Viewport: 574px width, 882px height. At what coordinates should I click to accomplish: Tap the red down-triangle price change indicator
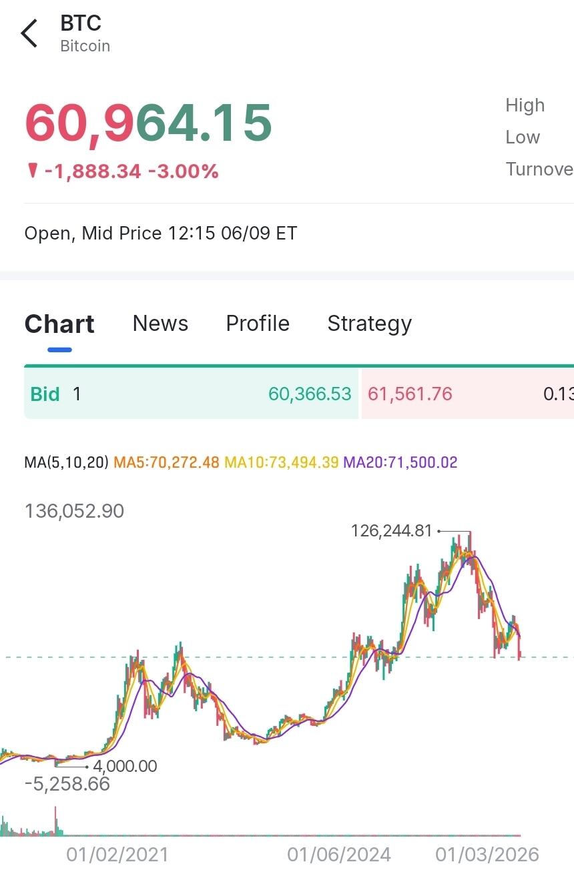[x=32, y=171]
